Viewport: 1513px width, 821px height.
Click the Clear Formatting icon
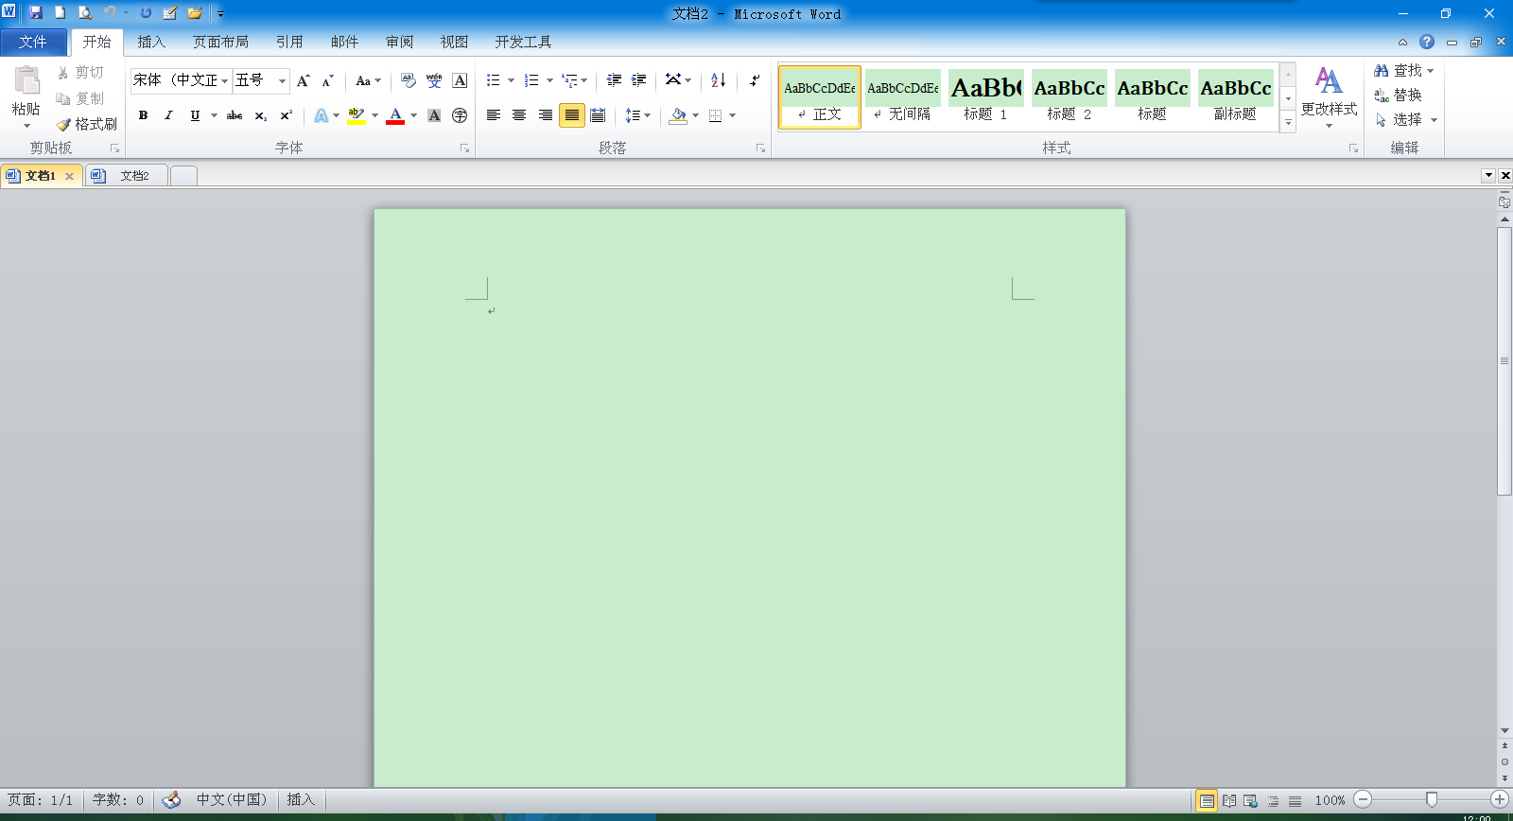tap(409, 80)
